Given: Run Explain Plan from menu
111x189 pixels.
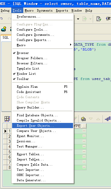Looking at the screenshot, I should pyautogui.click(x=43, y=87).
